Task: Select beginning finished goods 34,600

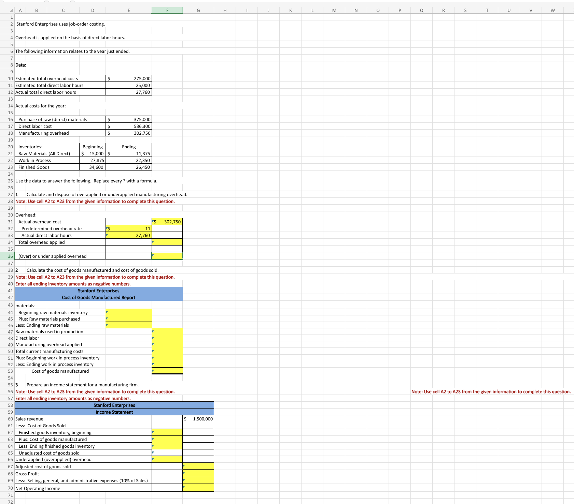Action: coord(93,167)
